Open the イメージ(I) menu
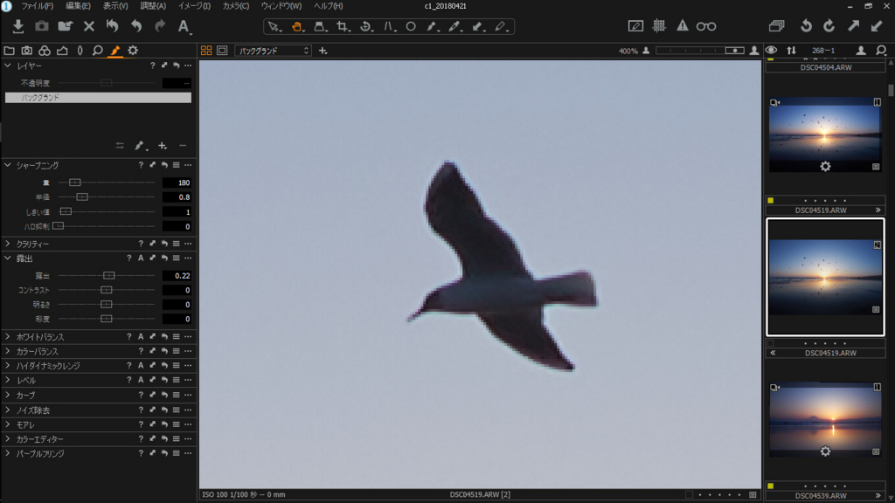 click(x=194, y=6)
